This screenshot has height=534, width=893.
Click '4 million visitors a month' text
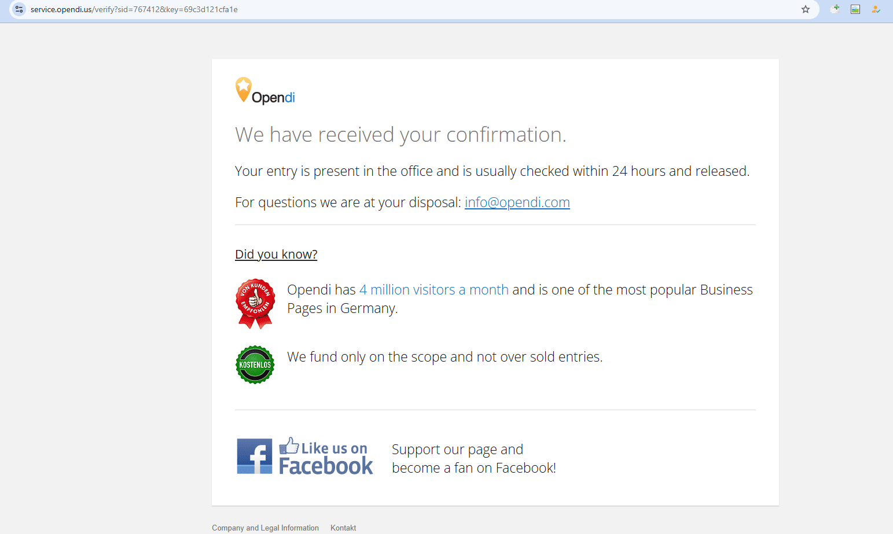coord(433,290)
